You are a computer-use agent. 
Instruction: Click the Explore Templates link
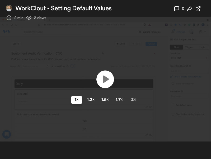point(149,32)
